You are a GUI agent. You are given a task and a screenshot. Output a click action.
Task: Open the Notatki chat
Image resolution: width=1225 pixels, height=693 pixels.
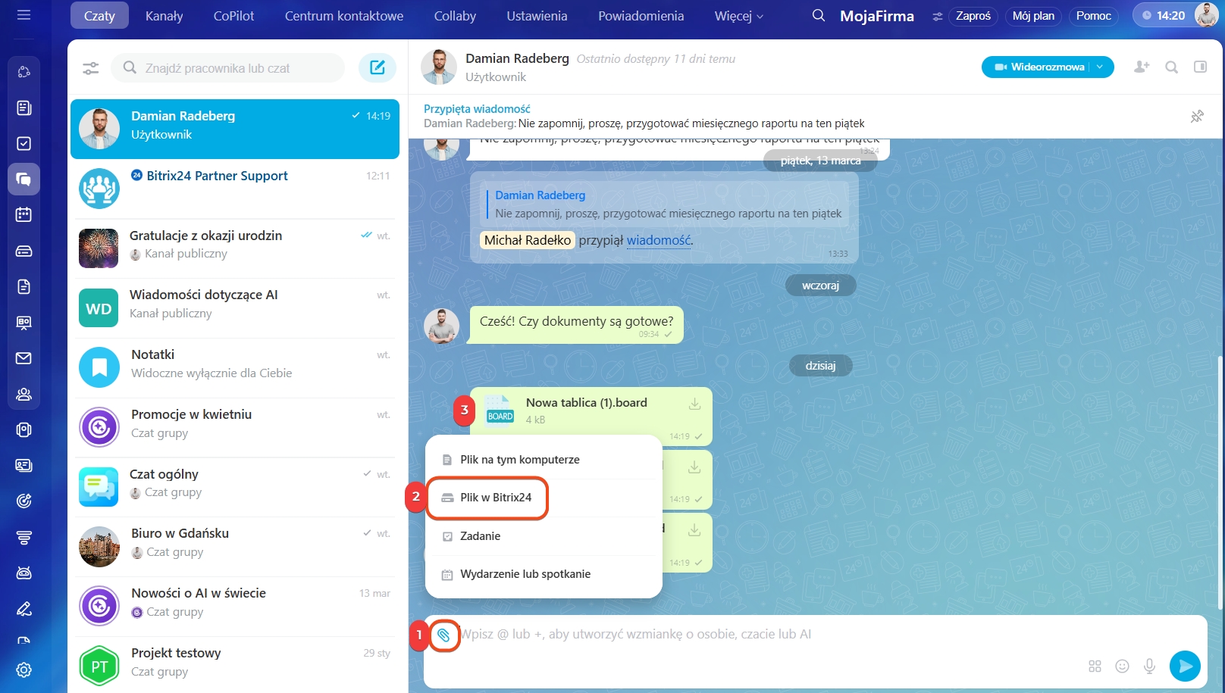(x=235, y=368)
